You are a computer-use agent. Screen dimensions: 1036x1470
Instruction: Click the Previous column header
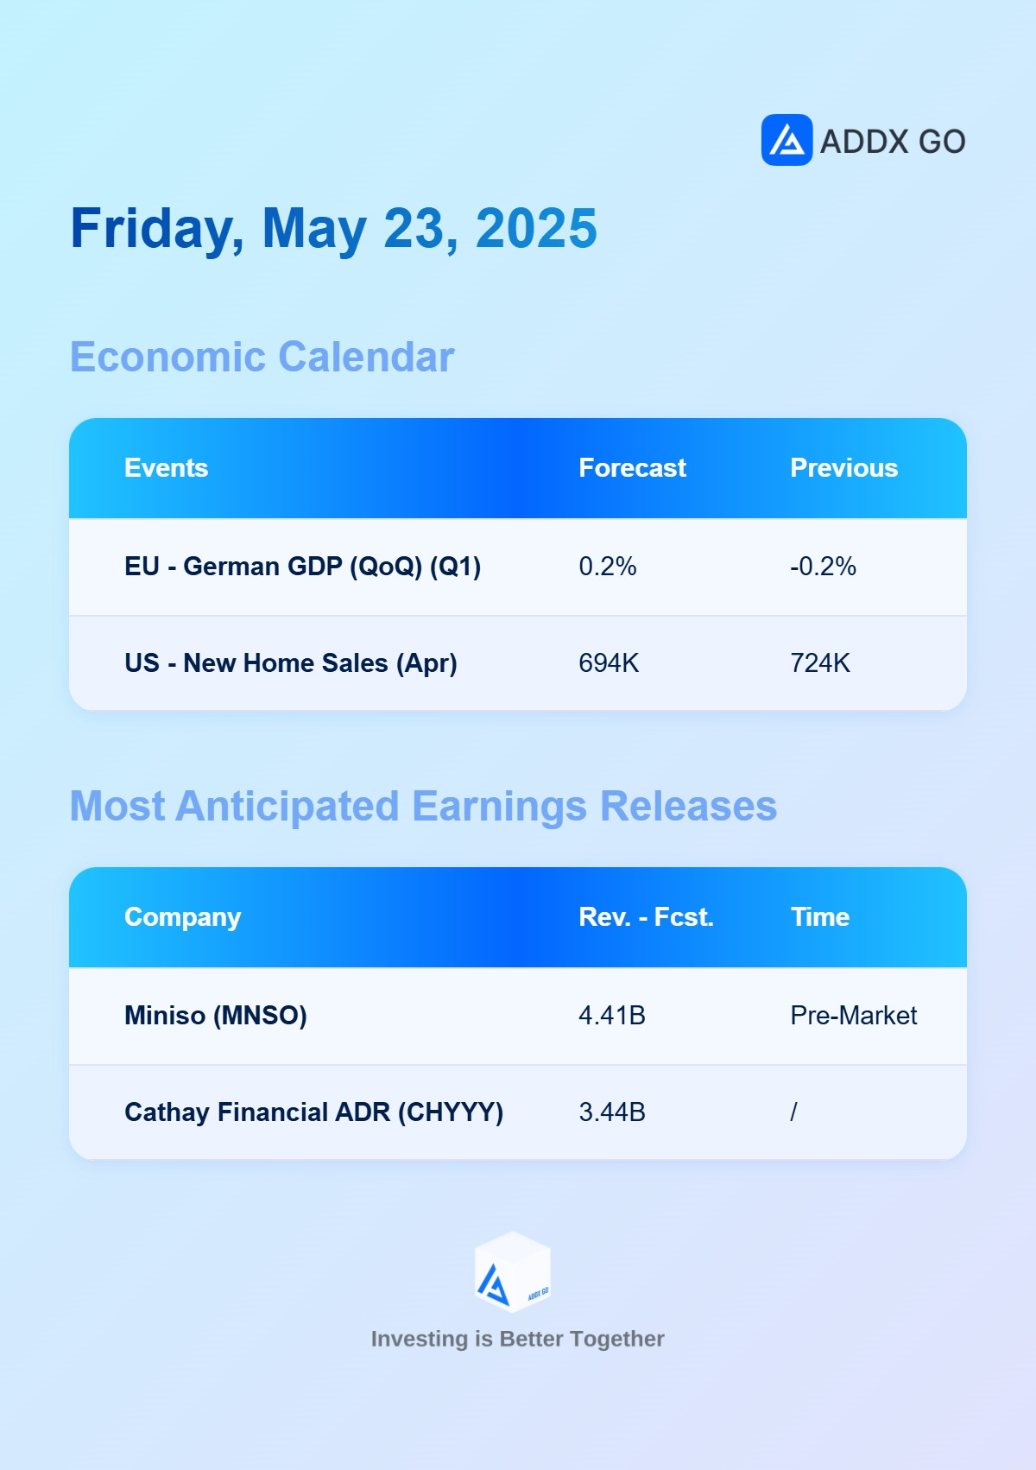843,468
